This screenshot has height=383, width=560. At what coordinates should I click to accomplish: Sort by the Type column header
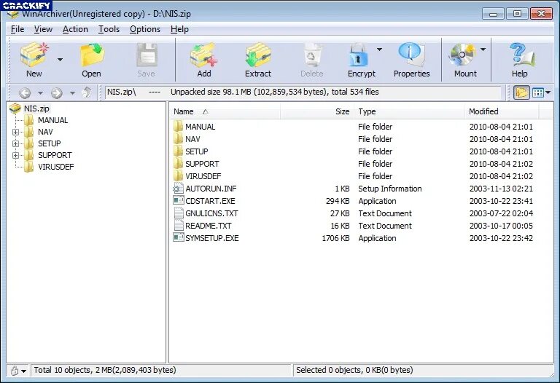tap(409, 111)
